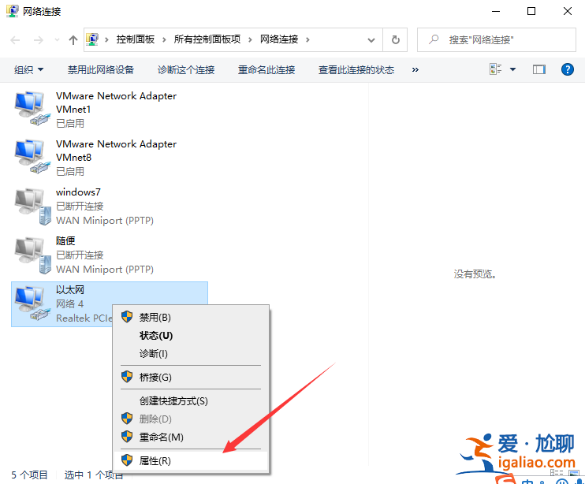The width and height of the screenshot is (585, 484).
Task: Click the change view icon
Action: click(495, 69)
